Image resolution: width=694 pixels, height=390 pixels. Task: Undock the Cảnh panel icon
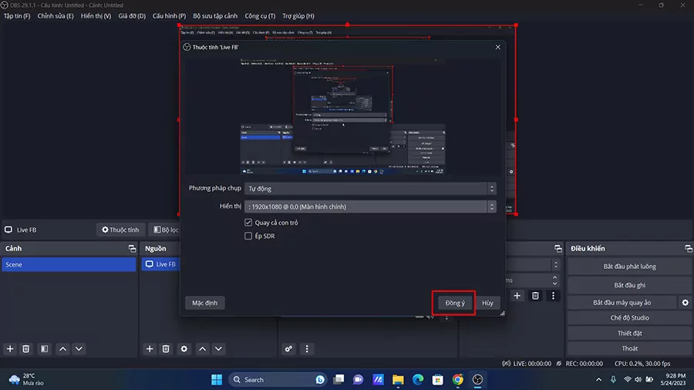click(132, 248)
